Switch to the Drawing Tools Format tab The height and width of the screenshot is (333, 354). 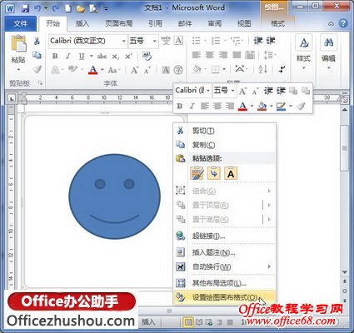point(277,24)
